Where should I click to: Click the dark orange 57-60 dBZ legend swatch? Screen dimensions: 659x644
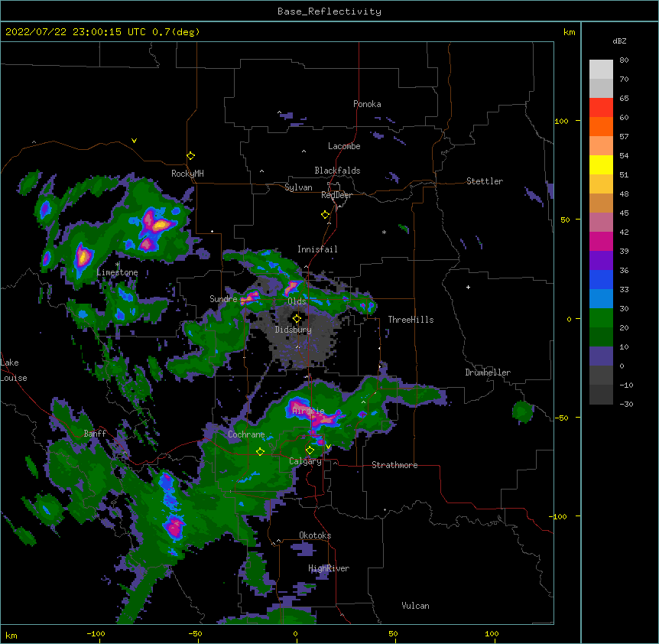[x=601, y=126]
